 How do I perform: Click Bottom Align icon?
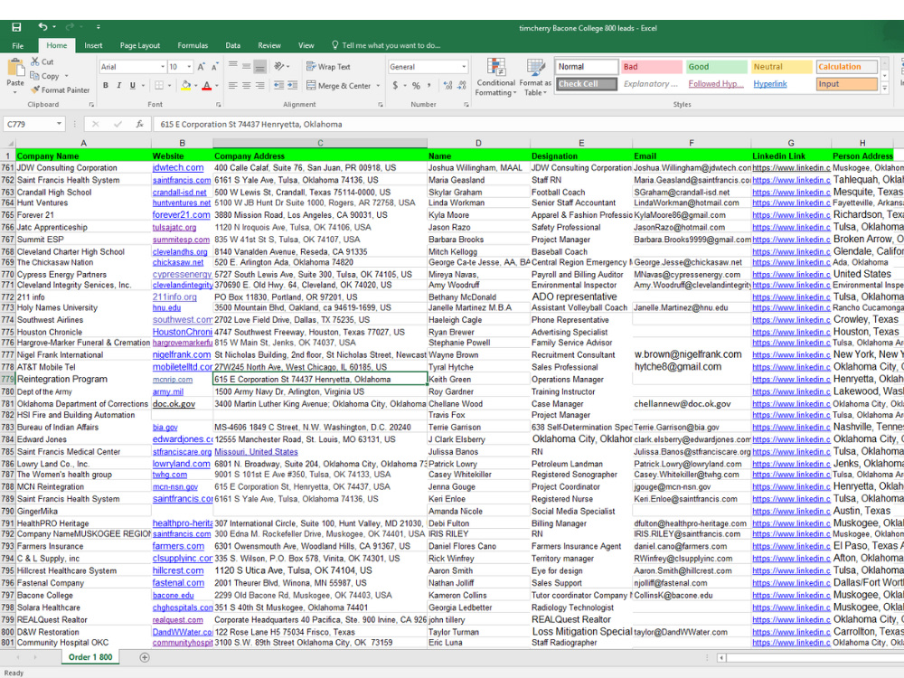click(260, 66)
